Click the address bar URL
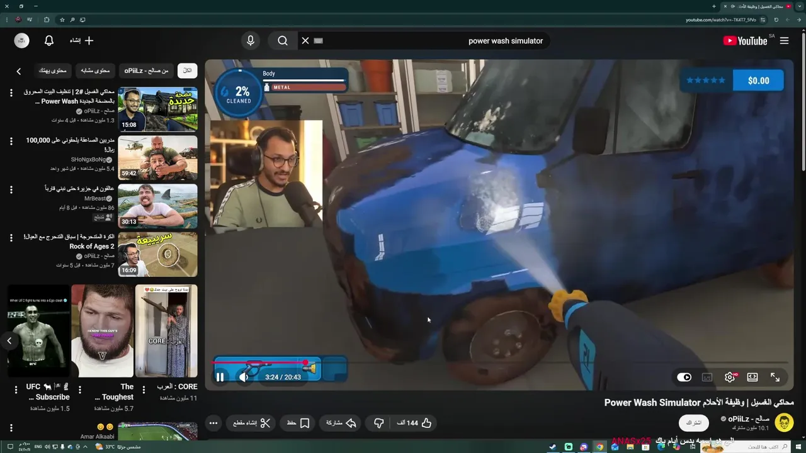Screen dimensions: 806x453 coord(721,20)
